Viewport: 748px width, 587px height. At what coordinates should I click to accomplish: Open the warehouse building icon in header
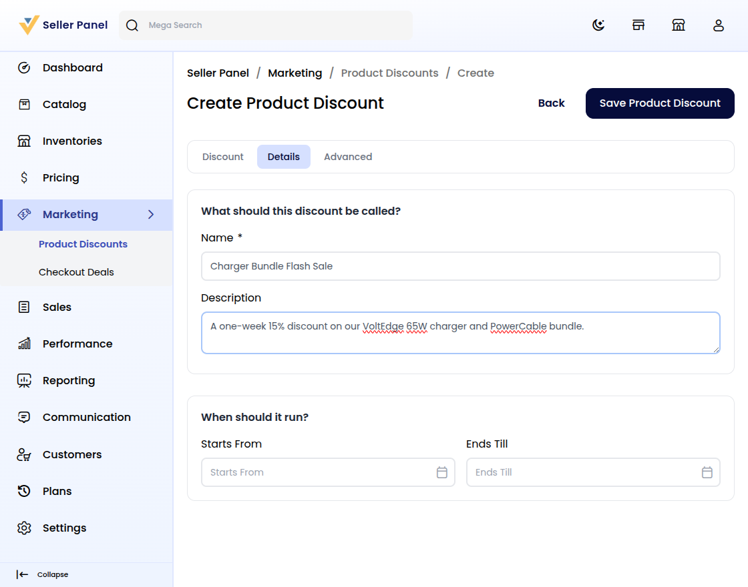click(x=679, y=25)
